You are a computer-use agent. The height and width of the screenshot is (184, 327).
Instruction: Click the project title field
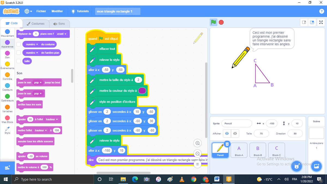coord(117,11)
